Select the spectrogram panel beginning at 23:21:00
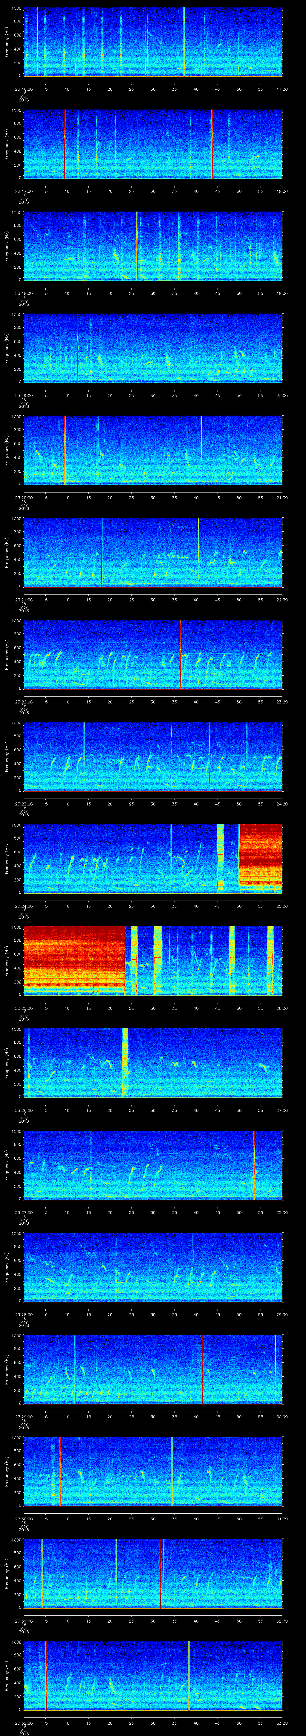The image size is (306, 1736). [x=153, y=553]
